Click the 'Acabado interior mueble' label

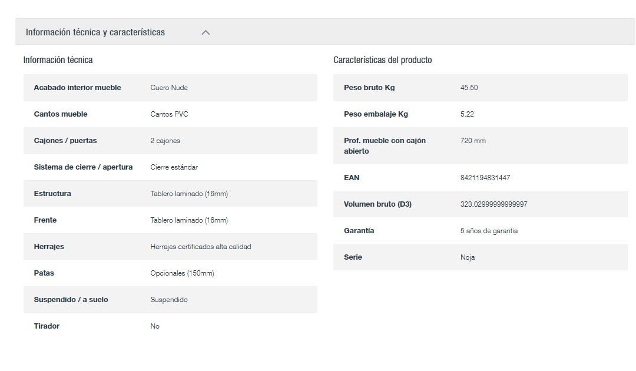(77, 88)
